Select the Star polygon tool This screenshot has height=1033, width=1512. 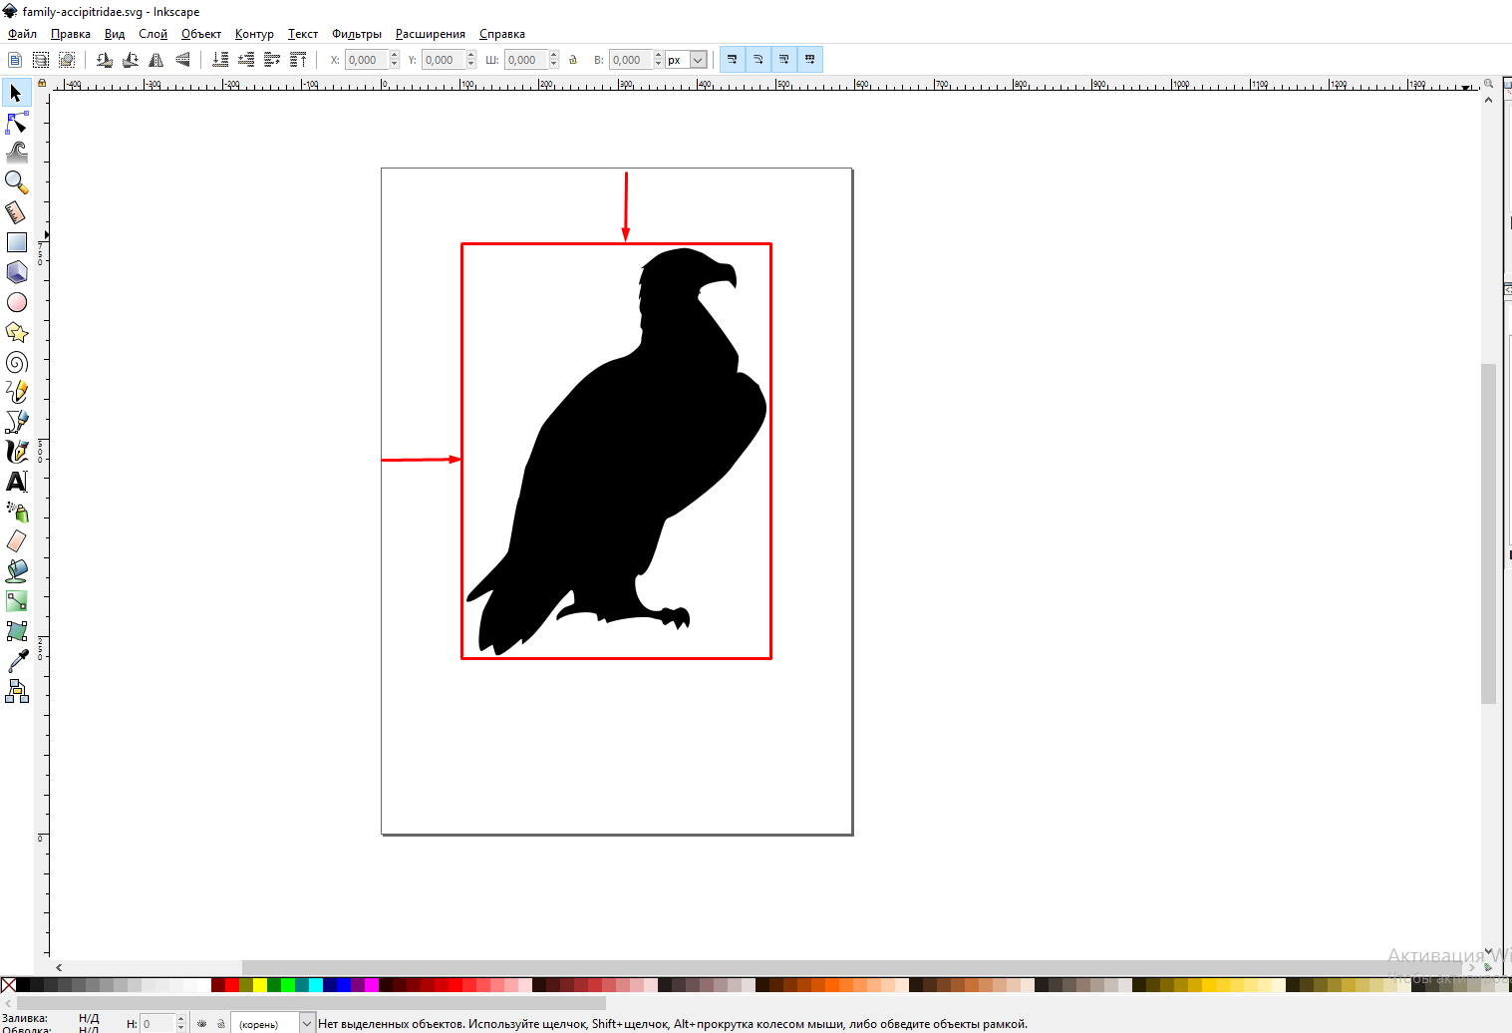click(x=16, y=332)
